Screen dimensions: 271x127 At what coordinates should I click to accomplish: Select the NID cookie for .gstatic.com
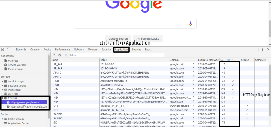pyautogui.click(x=160, y=102)
